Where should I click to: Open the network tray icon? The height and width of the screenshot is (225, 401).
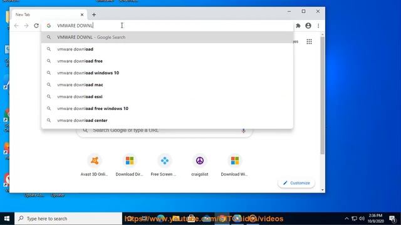(354, 219)
